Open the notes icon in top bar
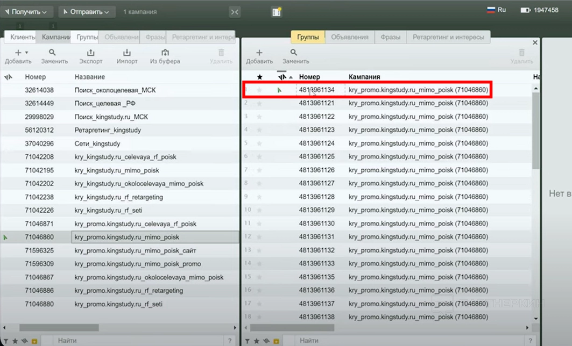 coord(277,12)
